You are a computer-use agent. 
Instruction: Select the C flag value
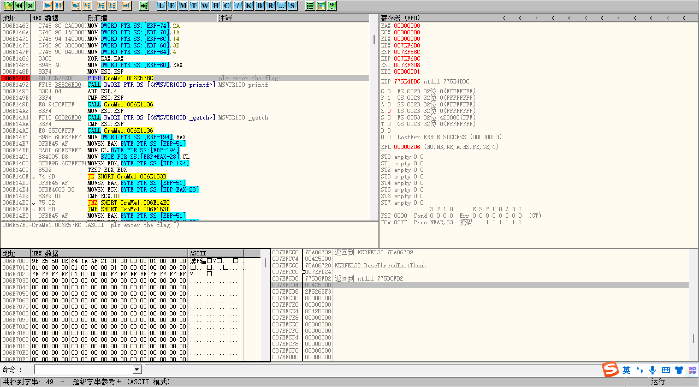point(389,91)
